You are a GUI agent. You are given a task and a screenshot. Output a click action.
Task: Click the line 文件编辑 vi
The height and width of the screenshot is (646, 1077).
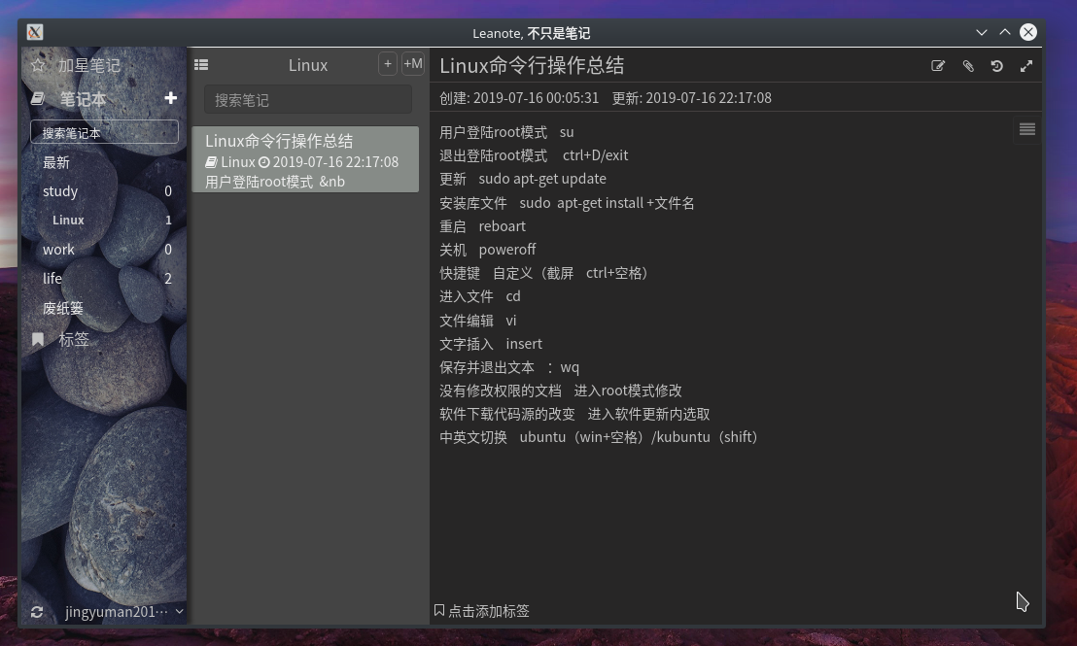click(x=478, y=321)
